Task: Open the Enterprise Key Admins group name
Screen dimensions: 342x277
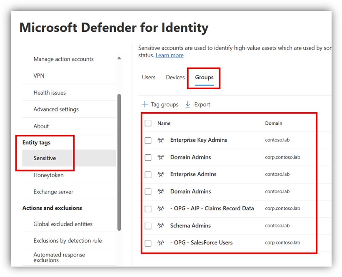Action: (198, 140)
